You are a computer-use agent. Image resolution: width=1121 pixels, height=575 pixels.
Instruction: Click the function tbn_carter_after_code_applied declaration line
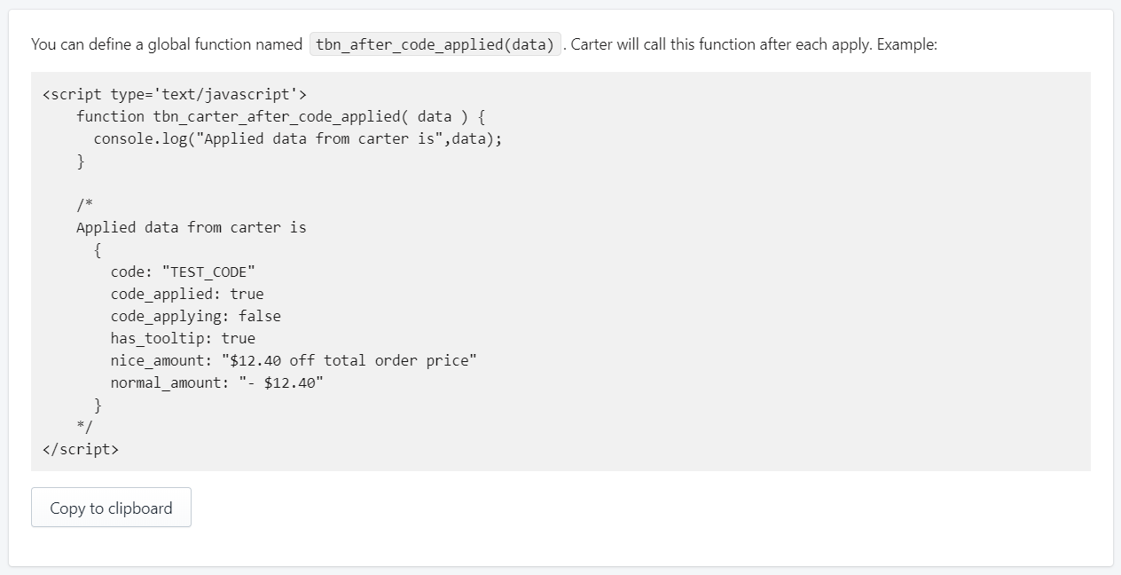pos(280,116)
